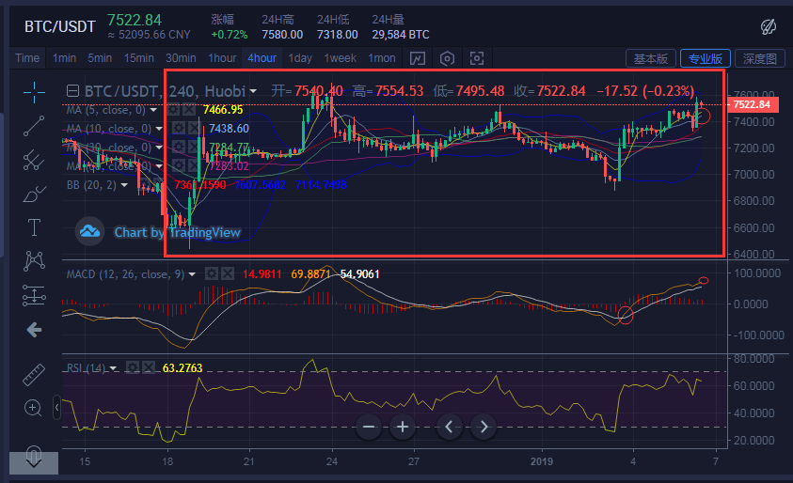Viewport: 793px width, 483px height.
Task: Pan chart right with the arrow button
Action: coord(484,428)
